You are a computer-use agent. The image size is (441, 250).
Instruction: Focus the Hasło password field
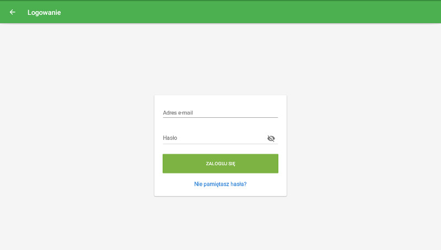pos(214,138)
